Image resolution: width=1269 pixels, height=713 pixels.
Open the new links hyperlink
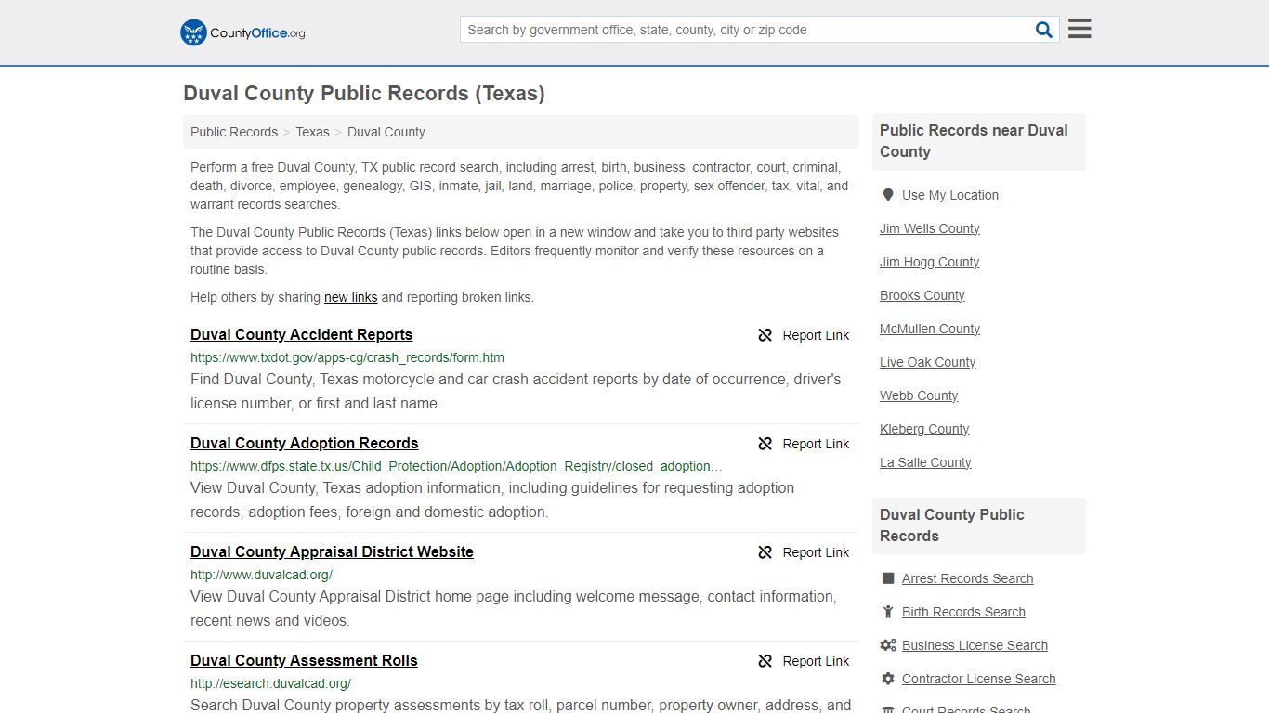point(350,297)
